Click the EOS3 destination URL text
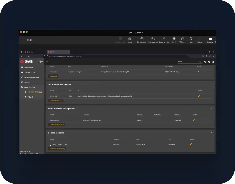Screen dimensions: 235x184 point(105,96)
